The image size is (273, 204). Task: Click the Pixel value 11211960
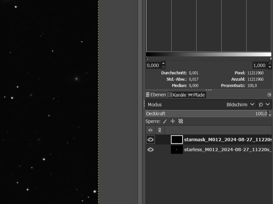point(255,73)
